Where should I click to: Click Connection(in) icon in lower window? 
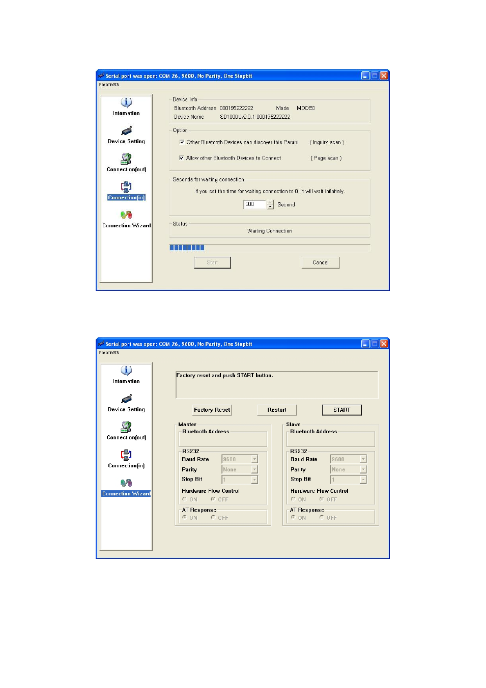click(x=126, y=455)
